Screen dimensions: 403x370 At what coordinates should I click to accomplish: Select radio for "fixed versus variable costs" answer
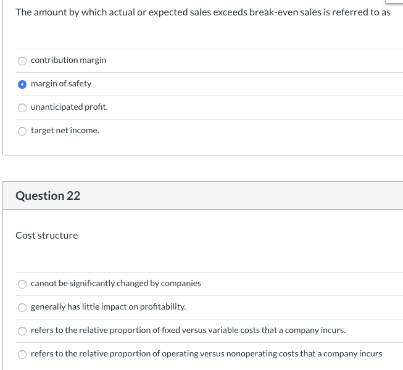pyautogui.click(x=22, y=331)
